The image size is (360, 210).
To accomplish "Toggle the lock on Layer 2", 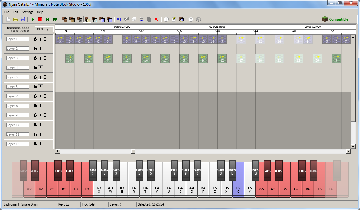I will [35, 49].
